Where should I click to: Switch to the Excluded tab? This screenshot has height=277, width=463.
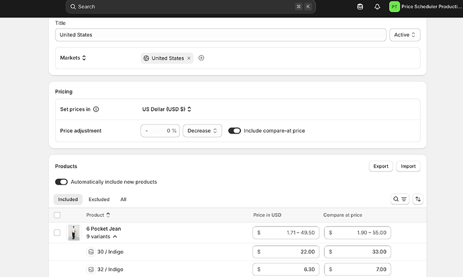pyautogui.click(x=99, y=199)
